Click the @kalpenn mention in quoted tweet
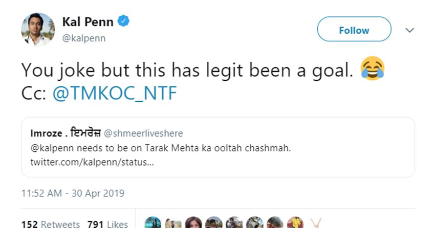 tap(50, 148)
